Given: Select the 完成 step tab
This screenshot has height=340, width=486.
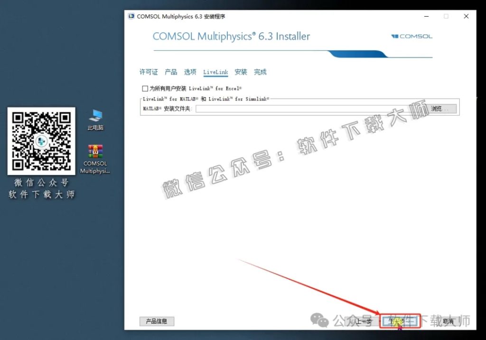Looking at the screenshot, I should pos(260,72).
